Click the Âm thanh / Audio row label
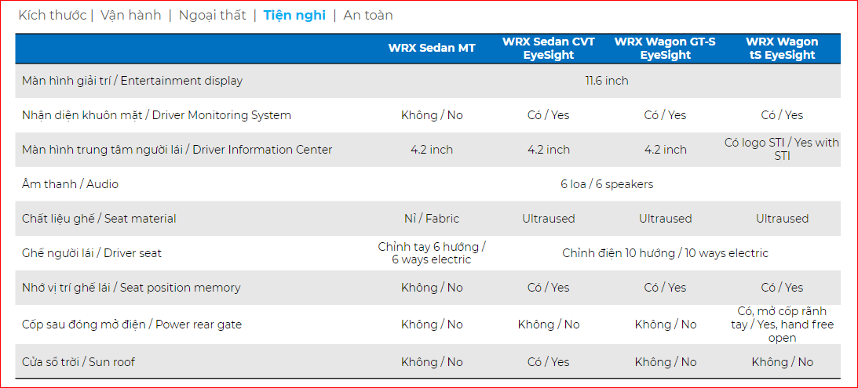The width and height of the screenshot is (858, 388). pyautogui.click(x=70, y=184)
